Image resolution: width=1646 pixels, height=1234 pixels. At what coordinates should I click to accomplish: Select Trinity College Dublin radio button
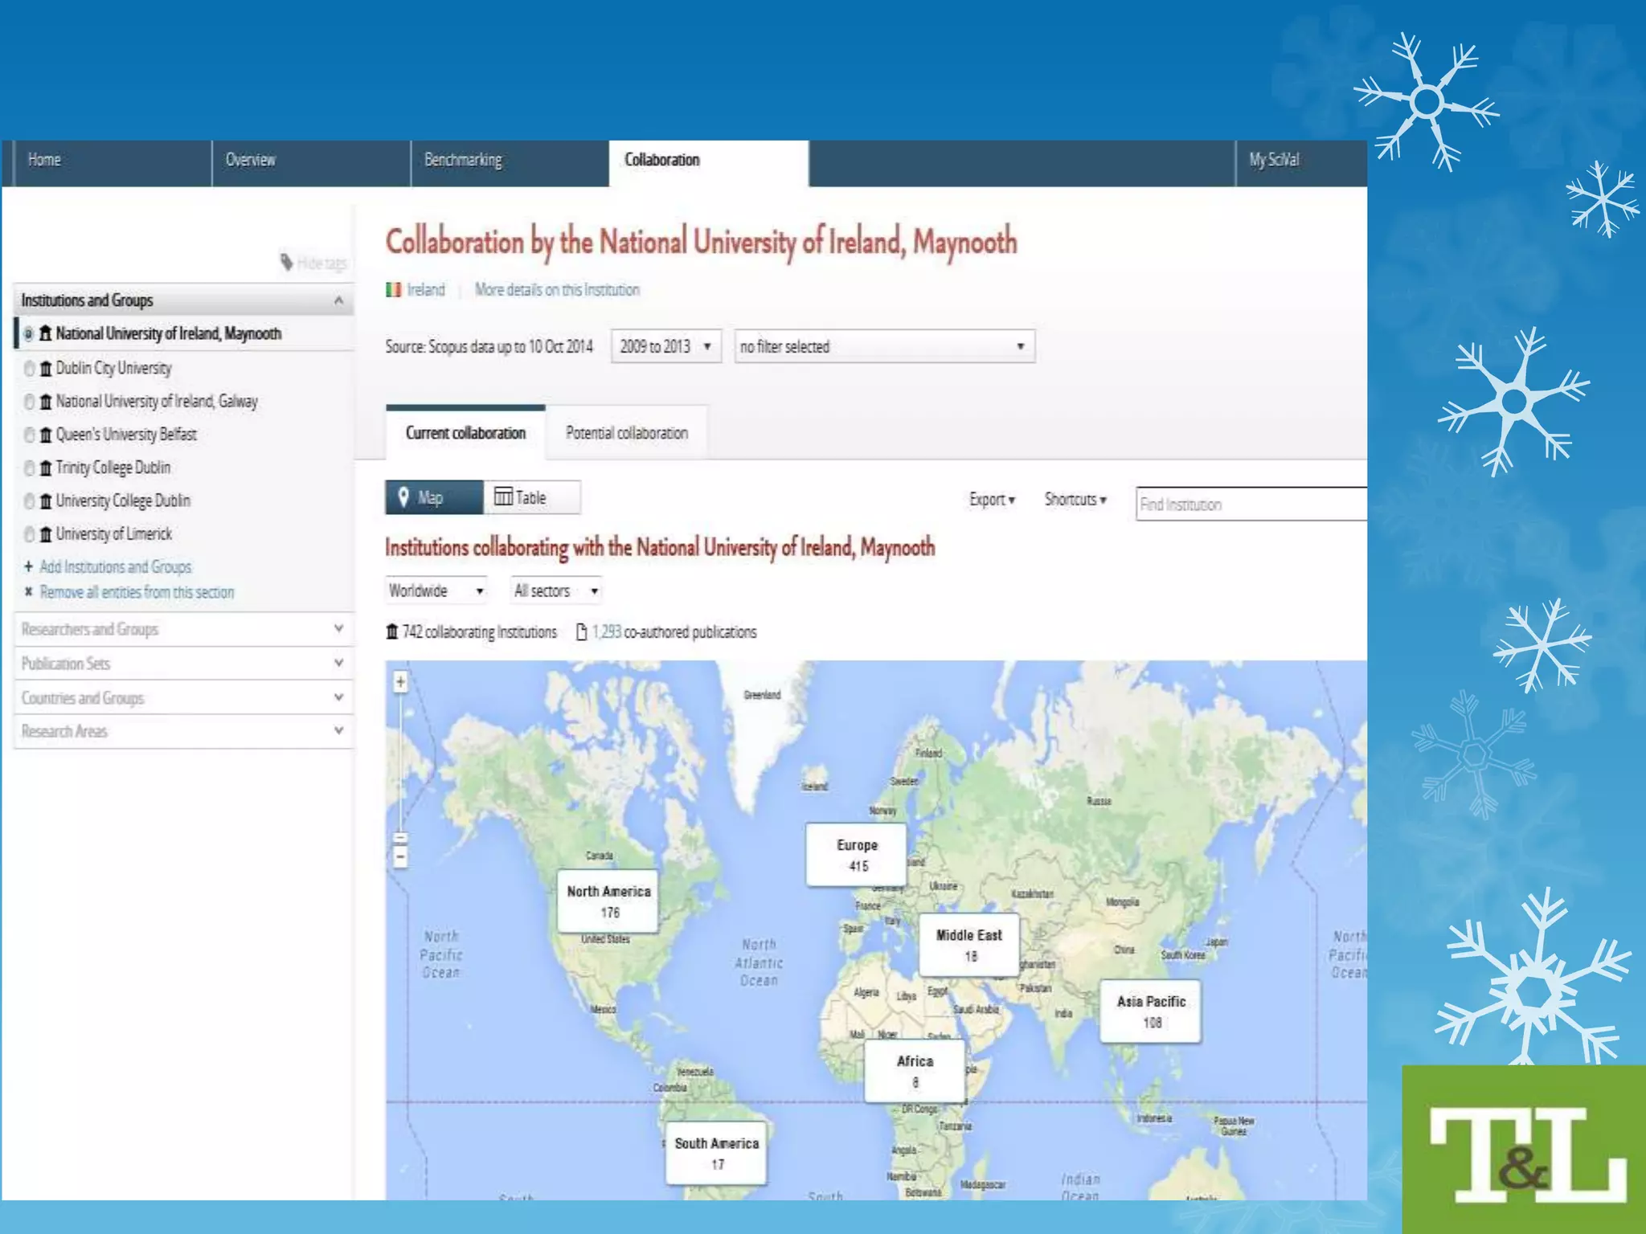[x=30, y=468]
